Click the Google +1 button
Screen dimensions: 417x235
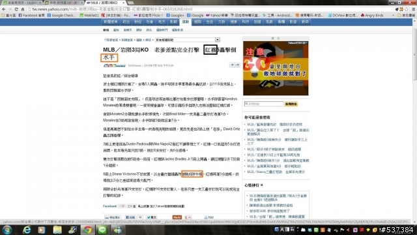[x=188, y=217]
